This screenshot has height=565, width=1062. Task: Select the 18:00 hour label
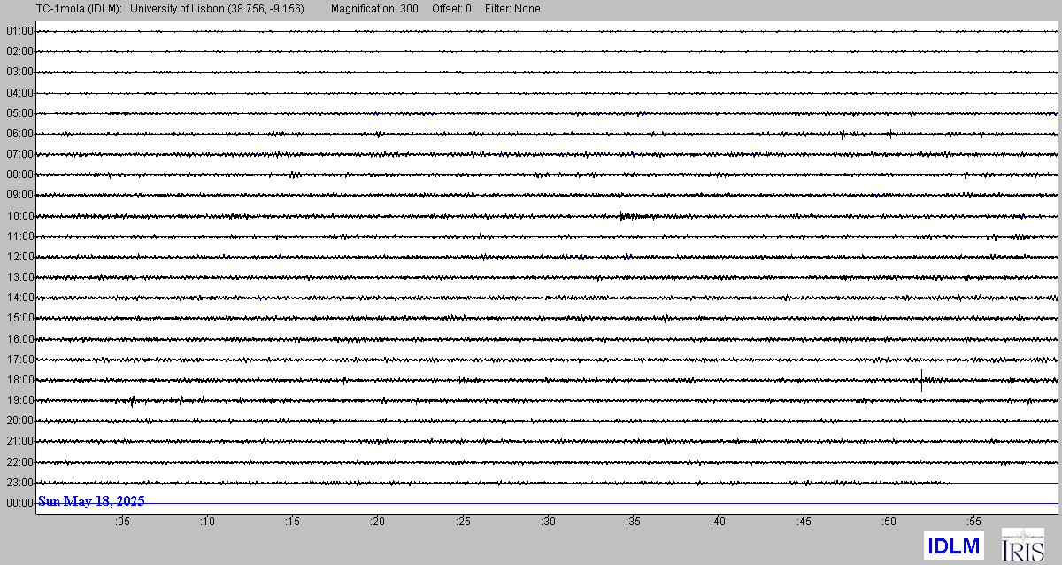click(19, 380)
